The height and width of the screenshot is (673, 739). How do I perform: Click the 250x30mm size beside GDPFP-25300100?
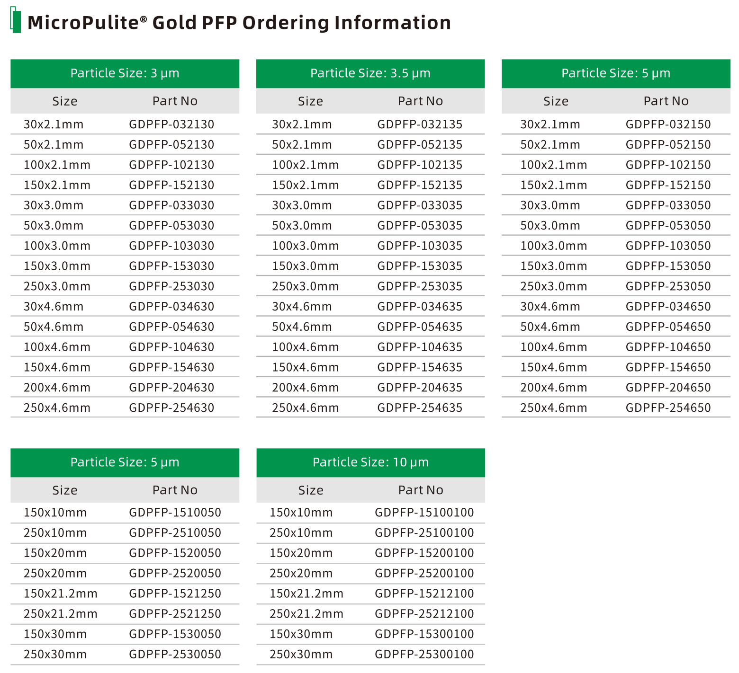pos(301,655)
